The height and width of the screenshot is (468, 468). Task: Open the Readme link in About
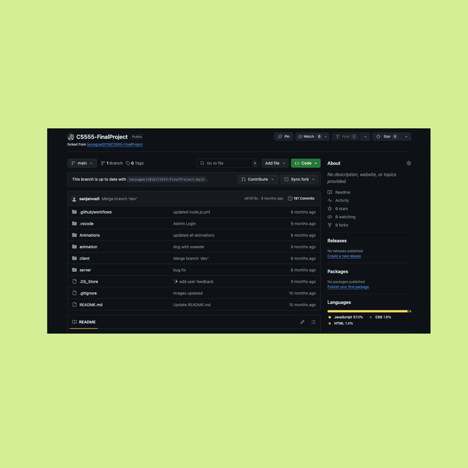click(x=339, y=192)
